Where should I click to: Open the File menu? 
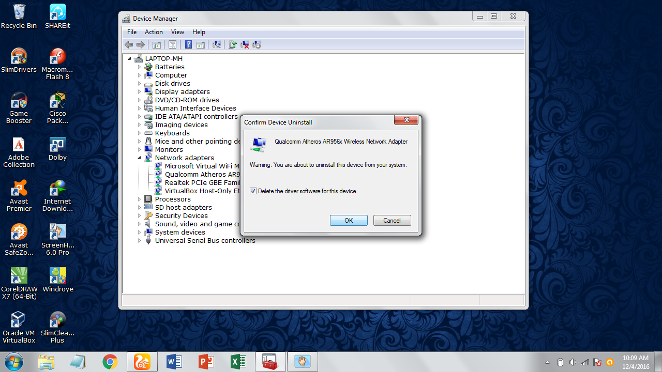pyautogui.click(x=132, y=32)
